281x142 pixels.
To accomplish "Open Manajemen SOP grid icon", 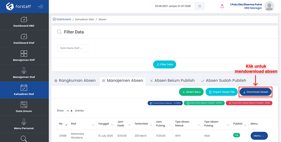I will pos(24,54).
